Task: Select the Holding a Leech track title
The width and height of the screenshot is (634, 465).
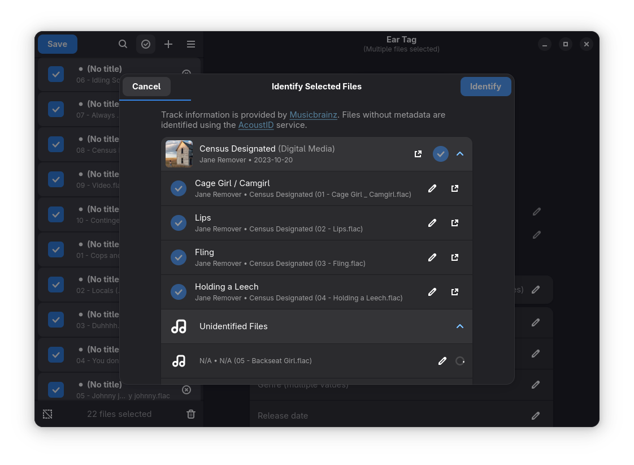Action: (227, 287)
